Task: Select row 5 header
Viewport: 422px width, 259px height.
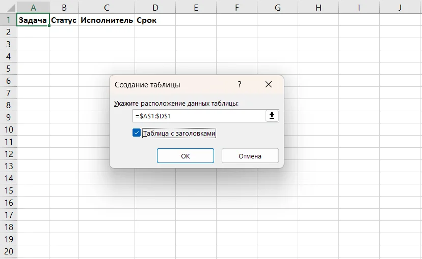Action: [x=8, y=69]
